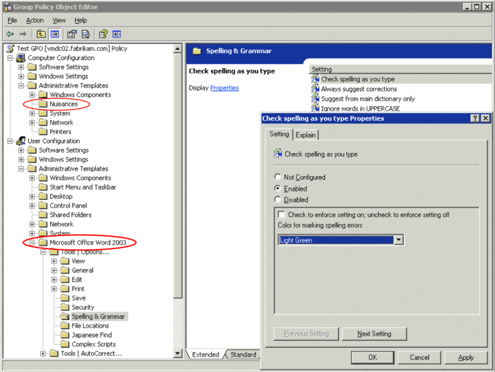Click the Japanese Find folder icon
This screenshot has height=372, width=495.
click(65, 335)
